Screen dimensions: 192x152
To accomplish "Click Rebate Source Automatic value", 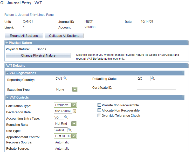I will [x=62, y=148].
